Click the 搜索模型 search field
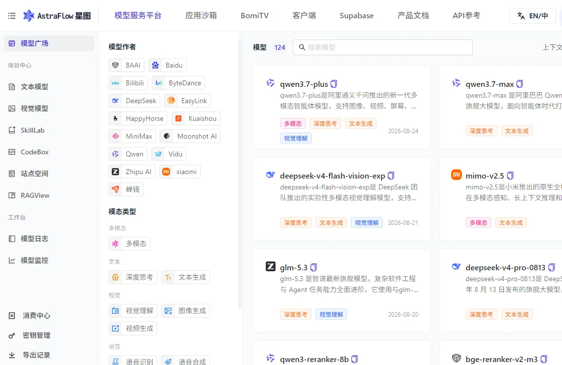 383,47
